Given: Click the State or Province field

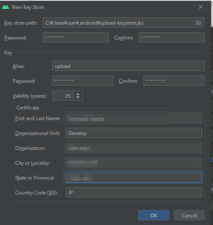Looking at the screenshot, I should tap(134, 177).
